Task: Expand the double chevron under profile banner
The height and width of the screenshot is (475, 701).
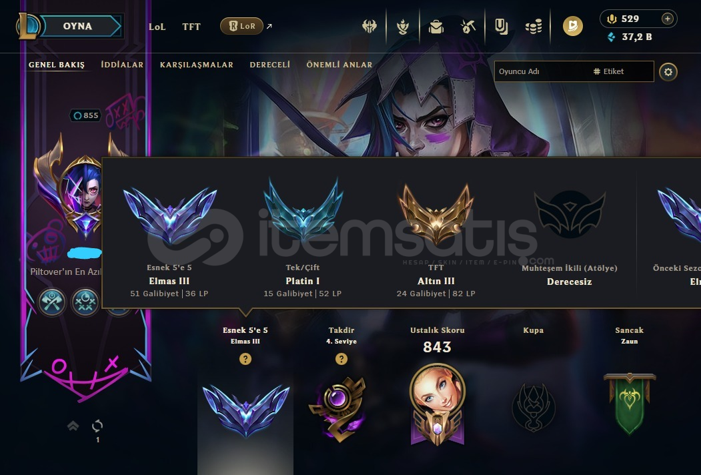Action: (73, 426)
